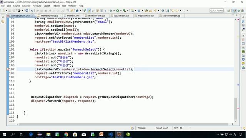The image size is (246, 138).
Task: Click the Task List icon in right trim
Action: point(243,25)
